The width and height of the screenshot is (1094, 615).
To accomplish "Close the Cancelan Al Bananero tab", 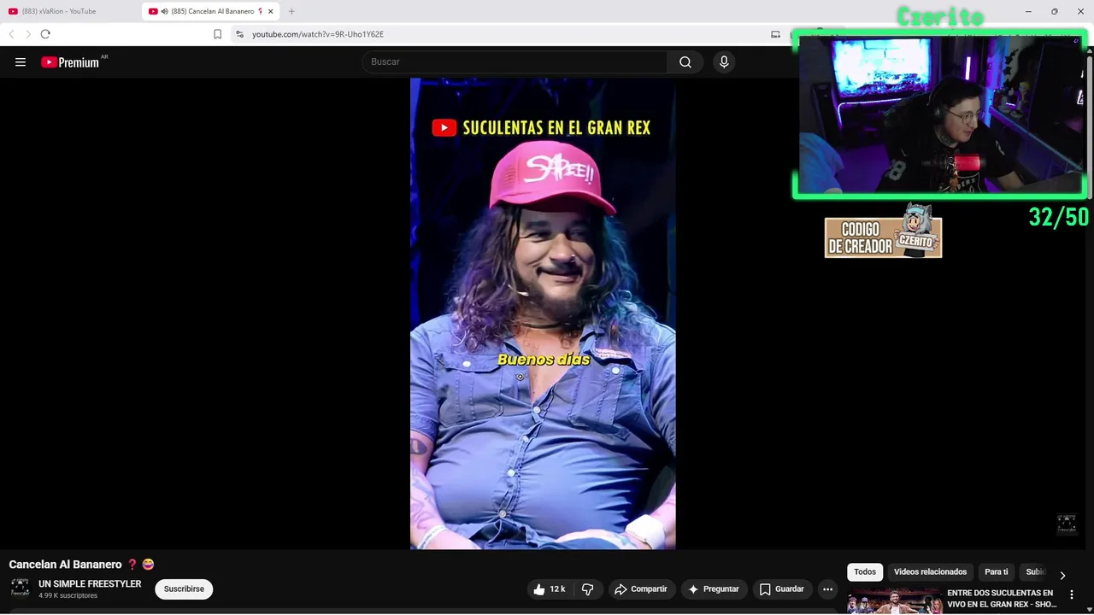I will tap(271, 11).
